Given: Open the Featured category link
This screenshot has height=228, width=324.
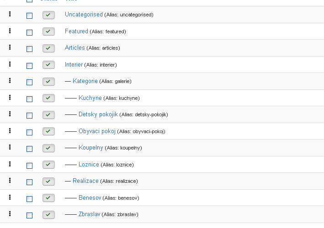Looking at the screenshot, I should click(x=76, y=31).
